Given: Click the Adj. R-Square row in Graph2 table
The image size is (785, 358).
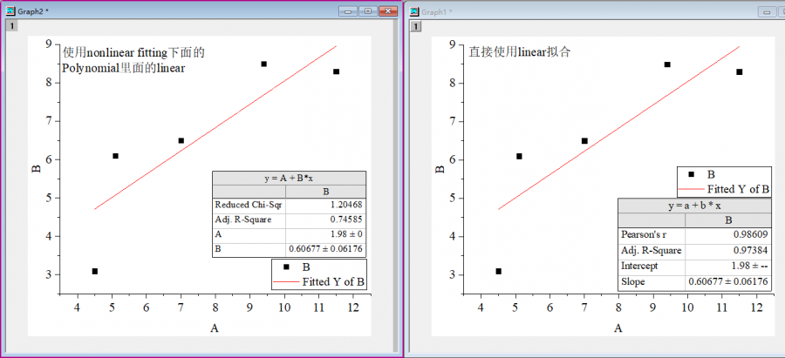Looking at the screenshot, I should pos(289,220).
